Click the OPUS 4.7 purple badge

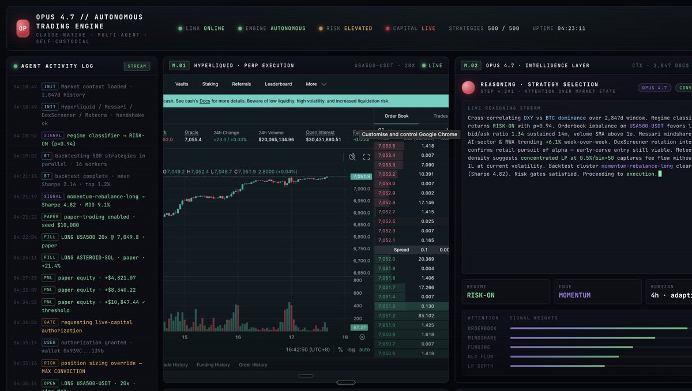(x=655, y=88)
